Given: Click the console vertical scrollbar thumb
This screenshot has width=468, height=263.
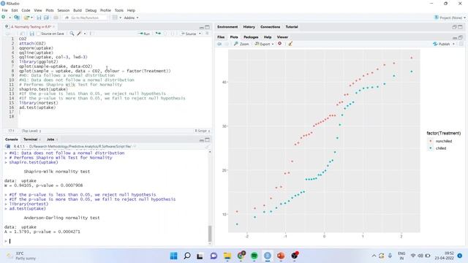Looking at the screenshot, I should pos(210,234).
